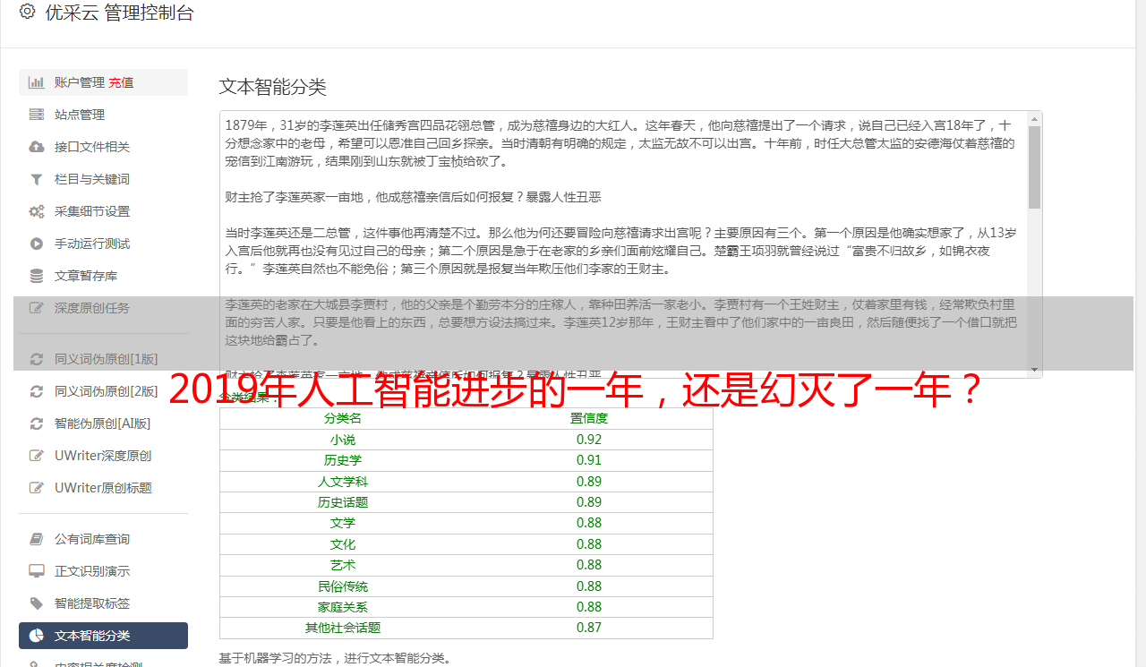The width and height of the screenshot is (1146, 667).
Task: Click the 历史学 category row
Action: pyautogui.click(x=466, y=460)
